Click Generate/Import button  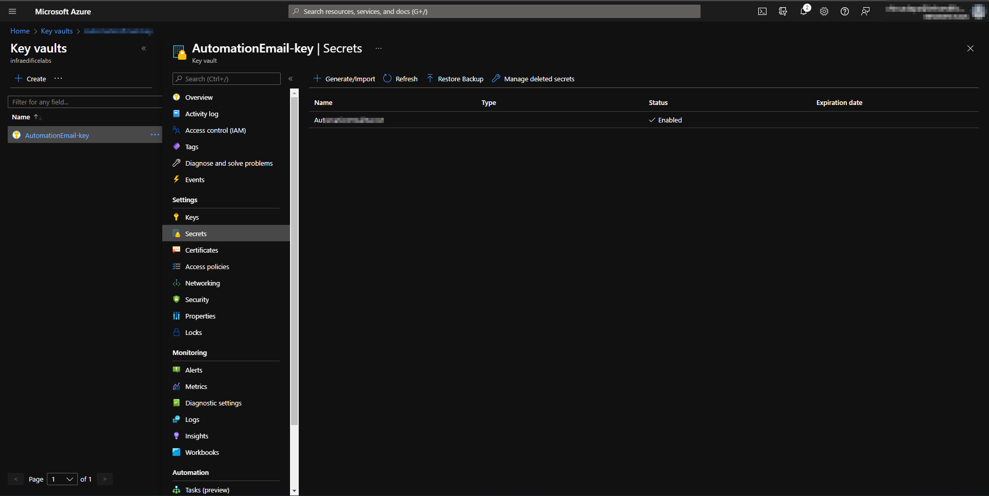344,79
